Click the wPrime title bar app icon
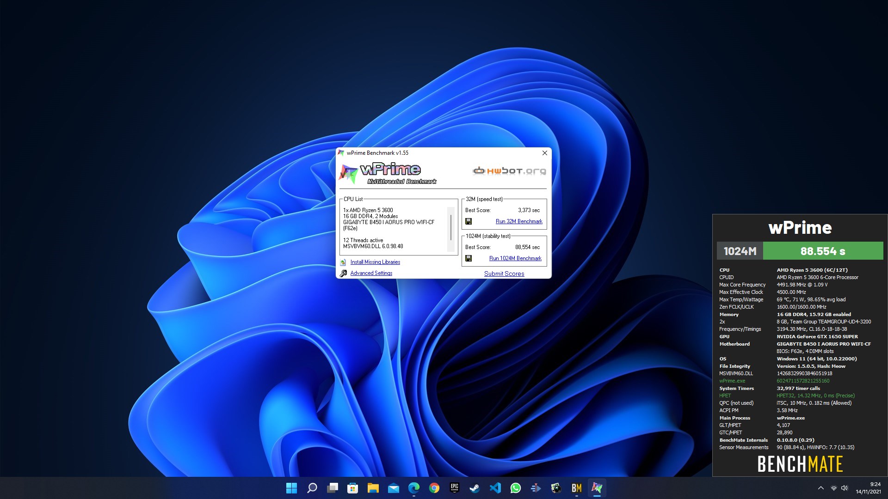The image size is (888, 499). tap(341, 153)
